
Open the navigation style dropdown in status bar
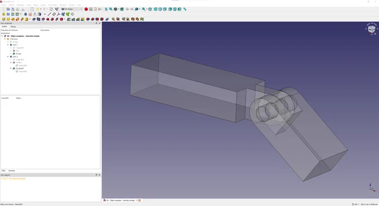coord(356,204)
